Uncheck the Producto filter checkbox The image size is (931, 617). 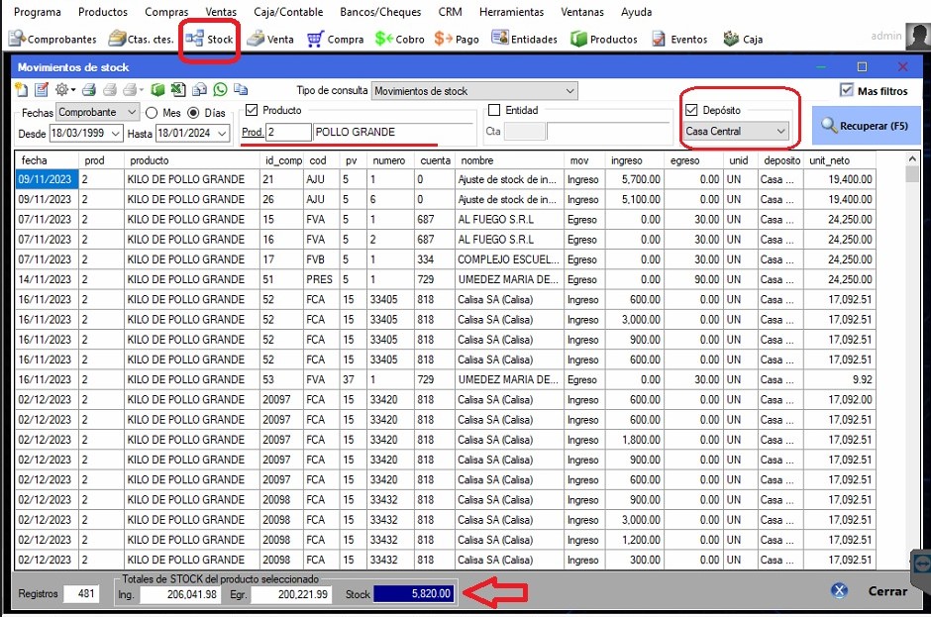[x=252, y=110]
